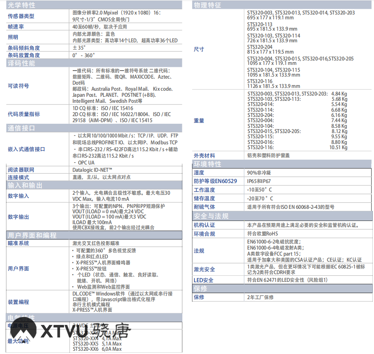Click the STS320-XX5 5,1A Max line
Image resolution: width=374 pixels, height=354 pixels.
(97, 344)
